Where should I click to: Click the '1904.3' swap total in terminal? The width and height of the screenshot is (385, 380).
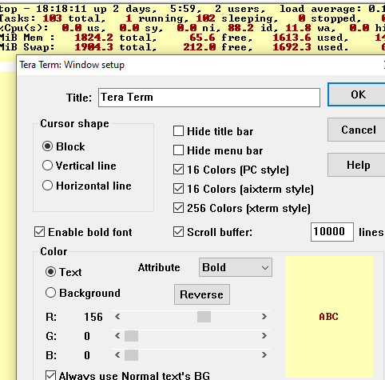coord(93,47)
